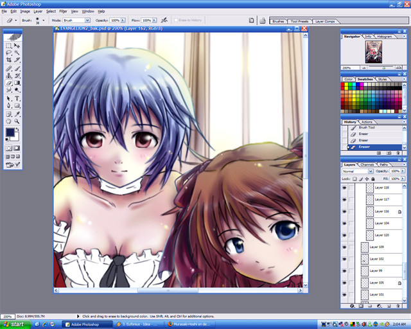Open Layers panel Fill arrow
Viewport: 411px width, 329px height.
pos(403,179)
